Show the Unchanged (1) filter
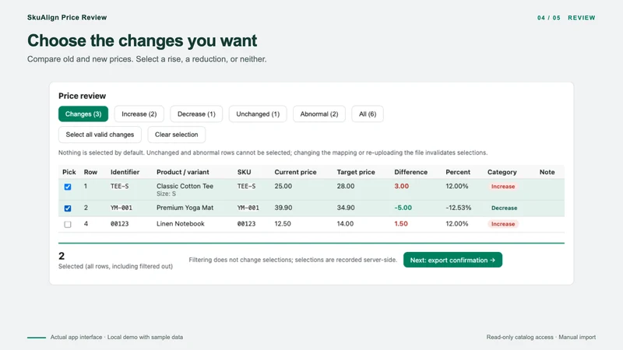This screenshot has height=350, width=623. 258,114
